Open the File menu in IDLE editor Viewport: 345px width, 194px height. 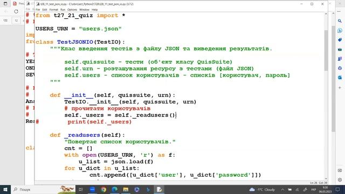[38, 10]
